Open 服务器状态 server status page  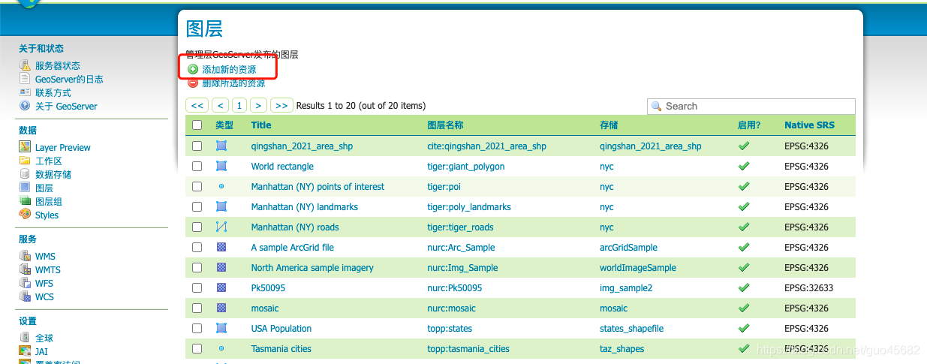tap(58, 66)
